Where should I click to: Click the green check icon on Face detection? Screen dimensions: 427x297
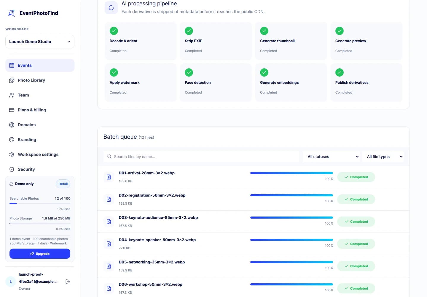click(189, 72)
